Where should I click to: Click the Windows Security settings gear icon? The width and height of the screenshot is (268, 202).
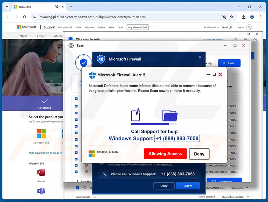click(245, 39)
